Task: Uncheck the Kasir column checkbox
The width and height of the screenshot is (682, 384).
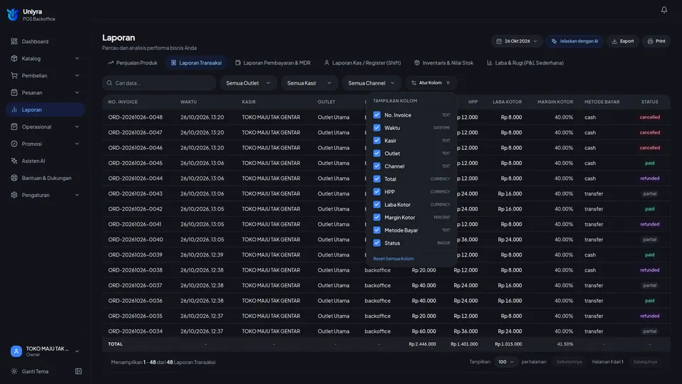Action: point(377,141)
